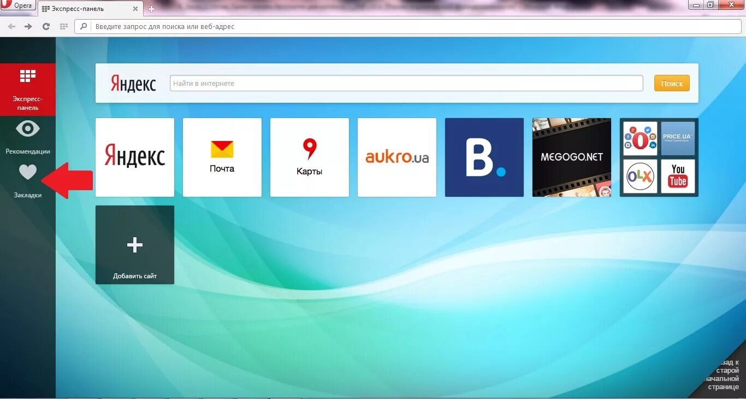Select the Экспресс-панель tab
Image resolution: width=746 pixels, height=399 pixels.
[x=91, y=8]
